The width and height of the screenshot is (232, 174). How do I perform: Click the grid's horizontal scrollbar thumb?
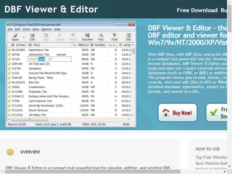coord(30,119)
